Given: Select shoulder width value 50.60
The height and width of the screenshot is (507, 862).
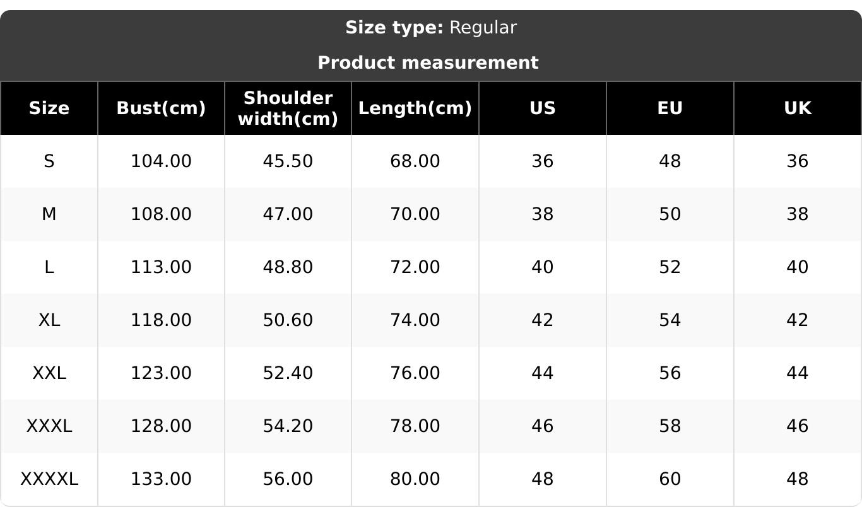Looking at the screenshot, I should (288, 320).
